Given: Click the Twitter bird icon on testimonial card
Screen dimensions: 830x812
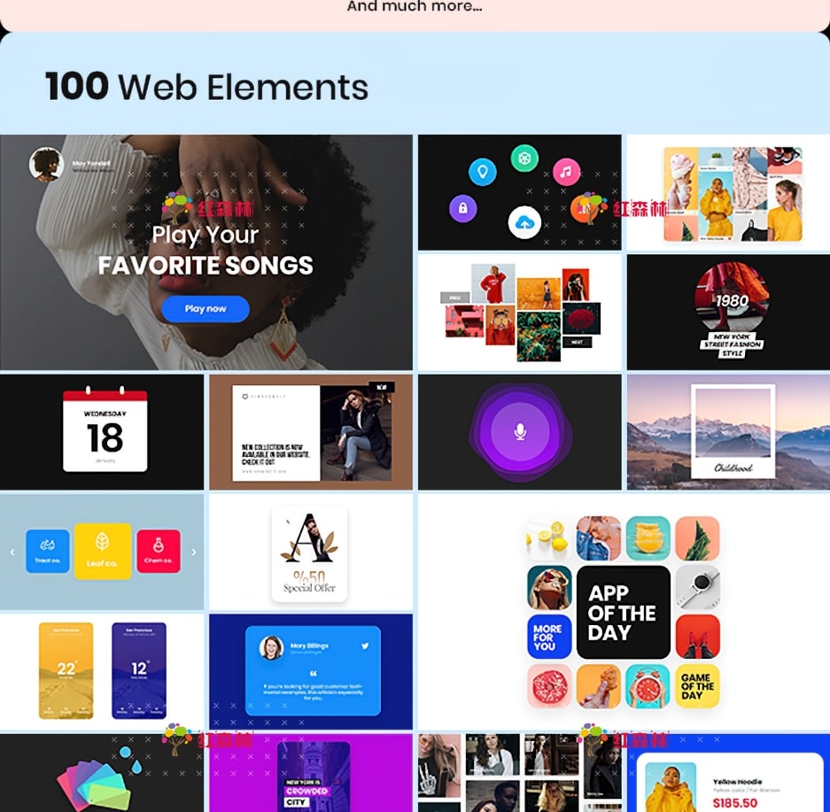Looking at the screenshot, I should pyautogui.click(x=365, y=646).
